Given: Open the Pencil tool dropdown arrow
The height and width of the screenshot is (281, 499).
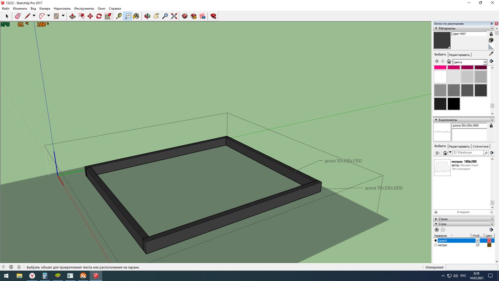Looking at the screenshot, I should (34, 16).
